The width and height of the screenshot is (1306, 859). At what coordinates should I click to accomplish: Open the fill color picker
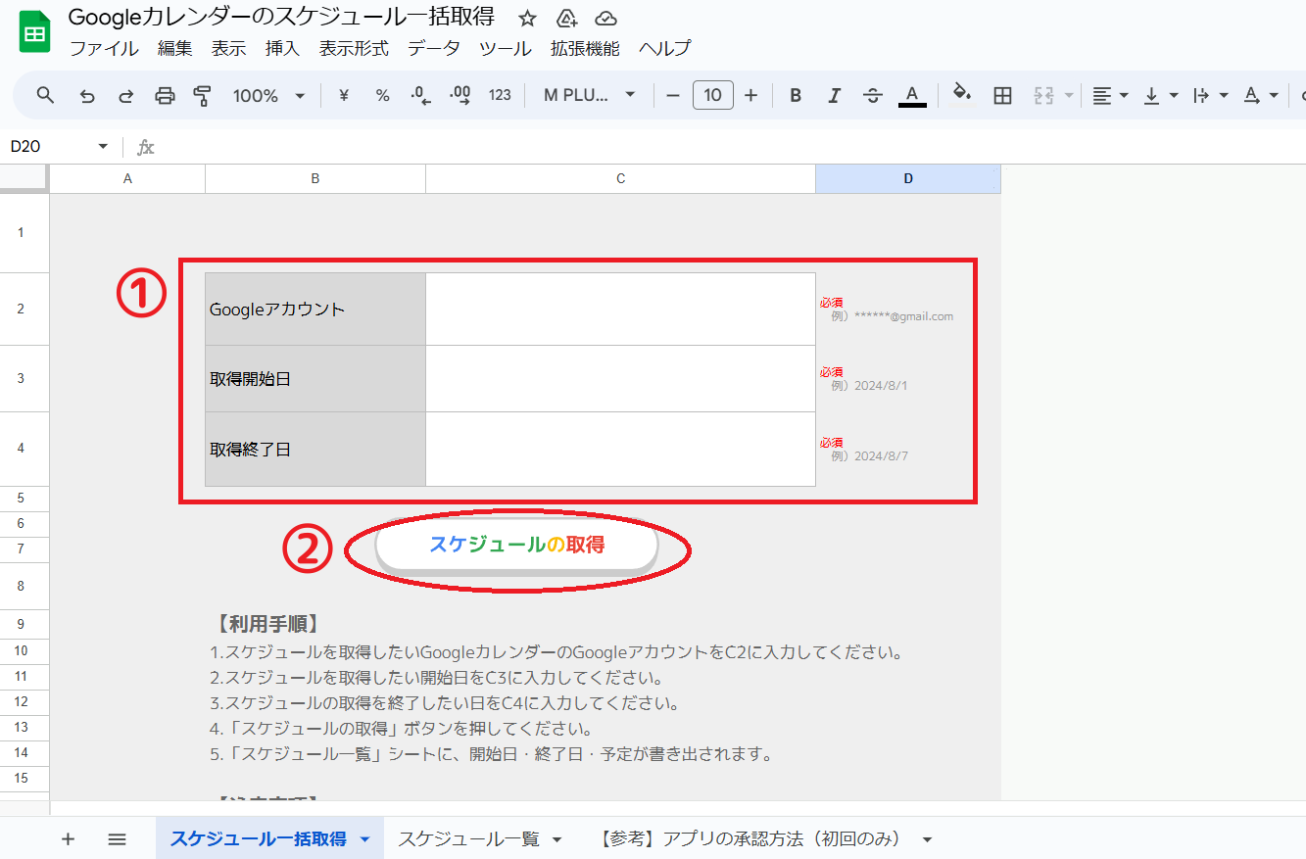[x=962, y=95]
